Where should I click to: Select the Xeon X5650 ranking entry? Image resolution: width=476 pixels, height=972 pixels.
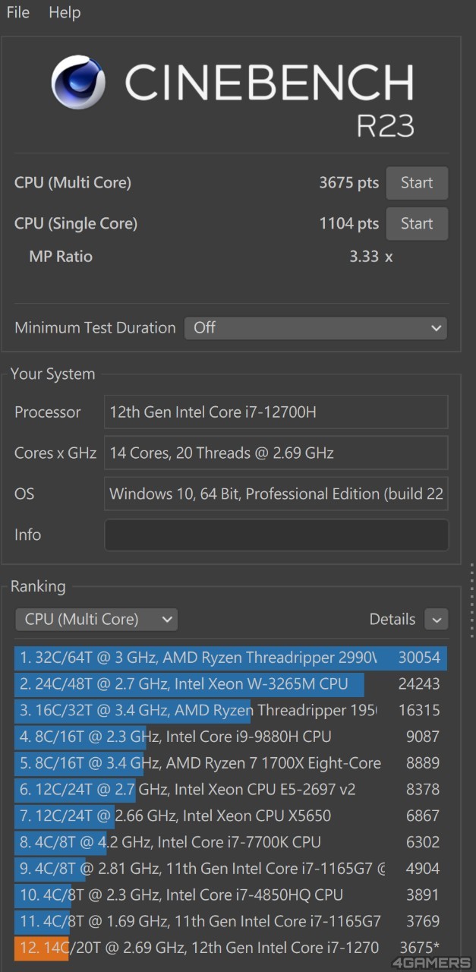click(x=231, y=816)
